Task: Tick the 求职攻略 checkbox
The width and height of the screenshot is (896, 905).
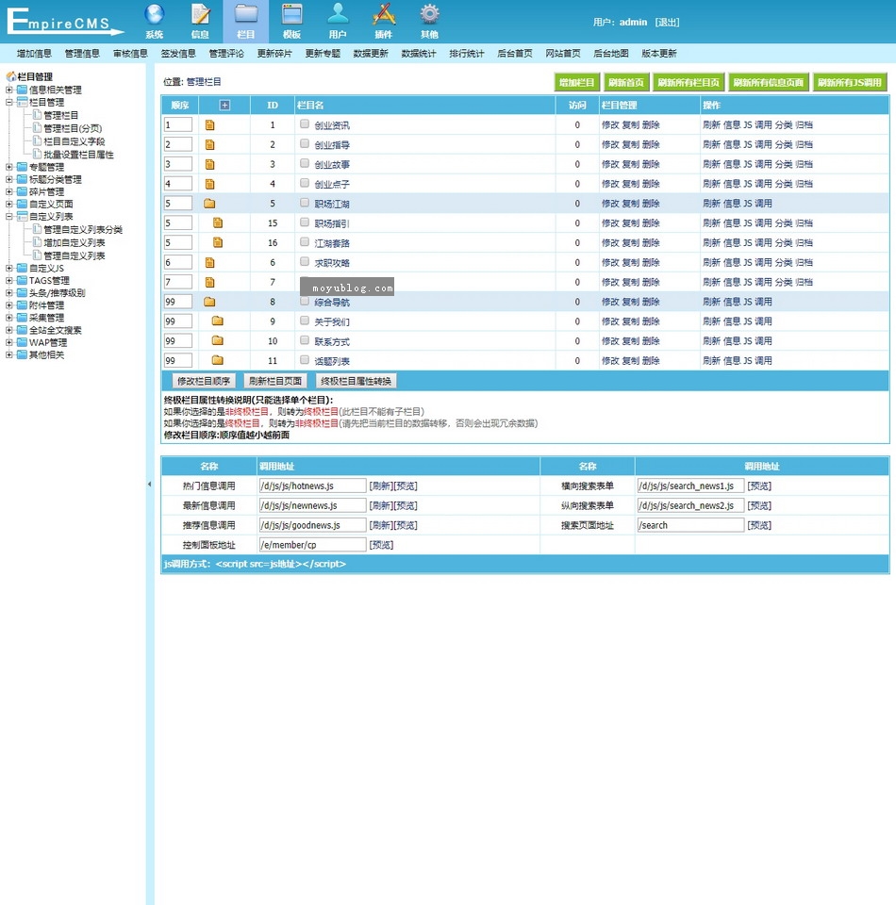Action: (305, 261)
